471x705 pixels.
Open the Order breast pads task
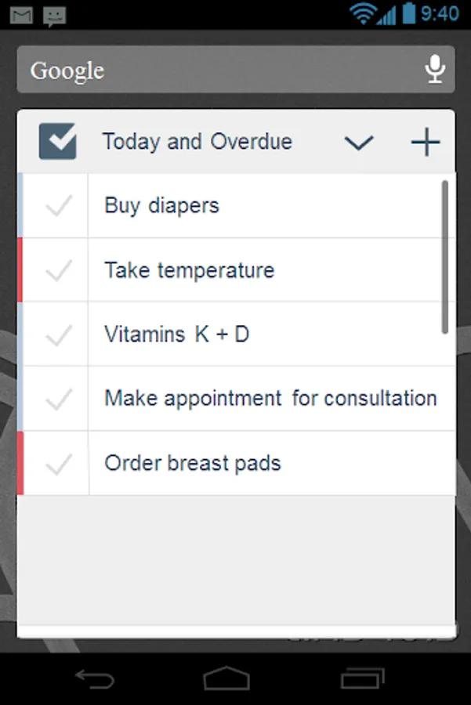(x=193, y=463)
